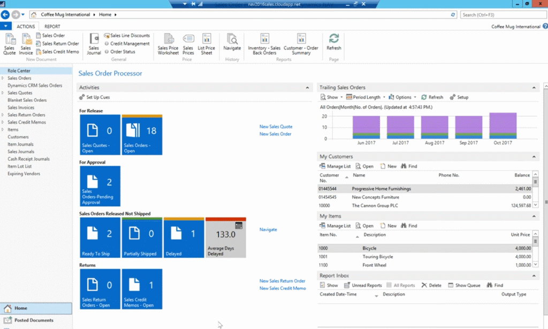
Task: Open help using the question mark icon
Action: [x=545, y=26]
